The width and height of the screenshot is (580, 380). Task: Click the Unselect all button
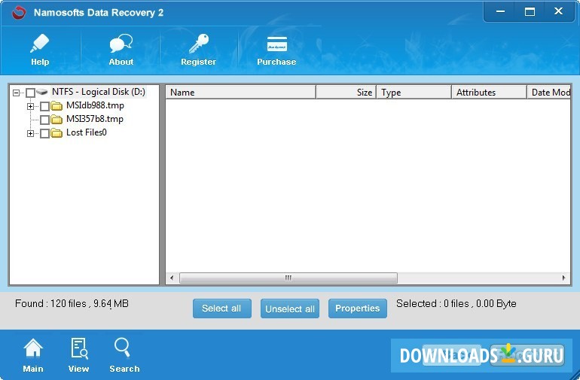point(290,309)
